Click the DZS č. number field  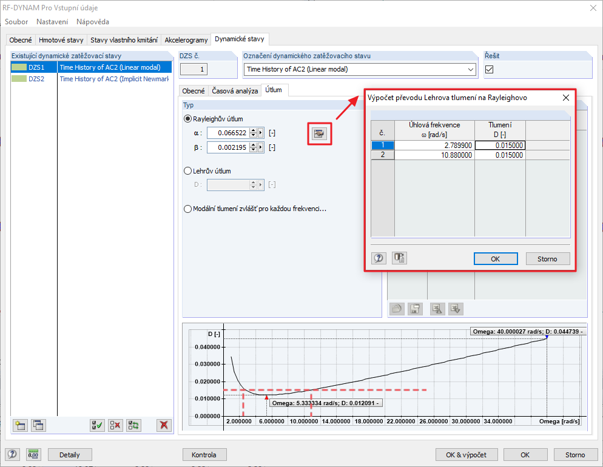[x=194, y=70]
